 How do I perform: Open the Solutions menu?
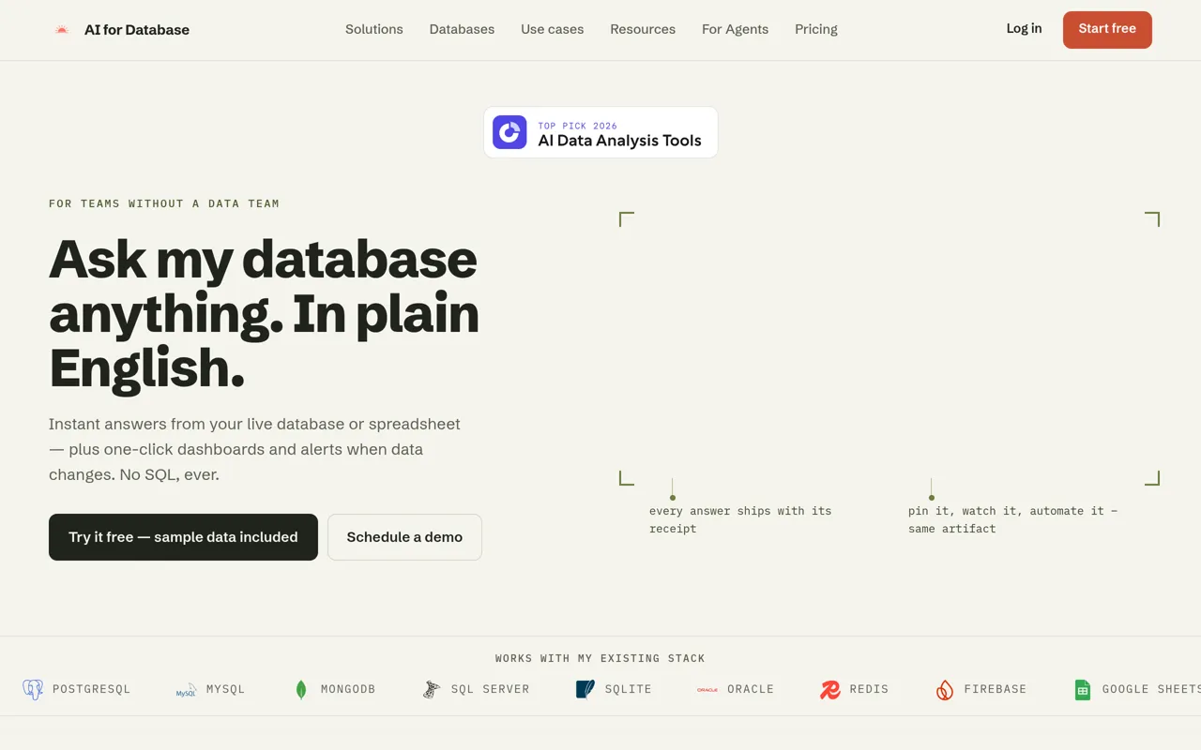pyautogui.click(x=374, y=29)
